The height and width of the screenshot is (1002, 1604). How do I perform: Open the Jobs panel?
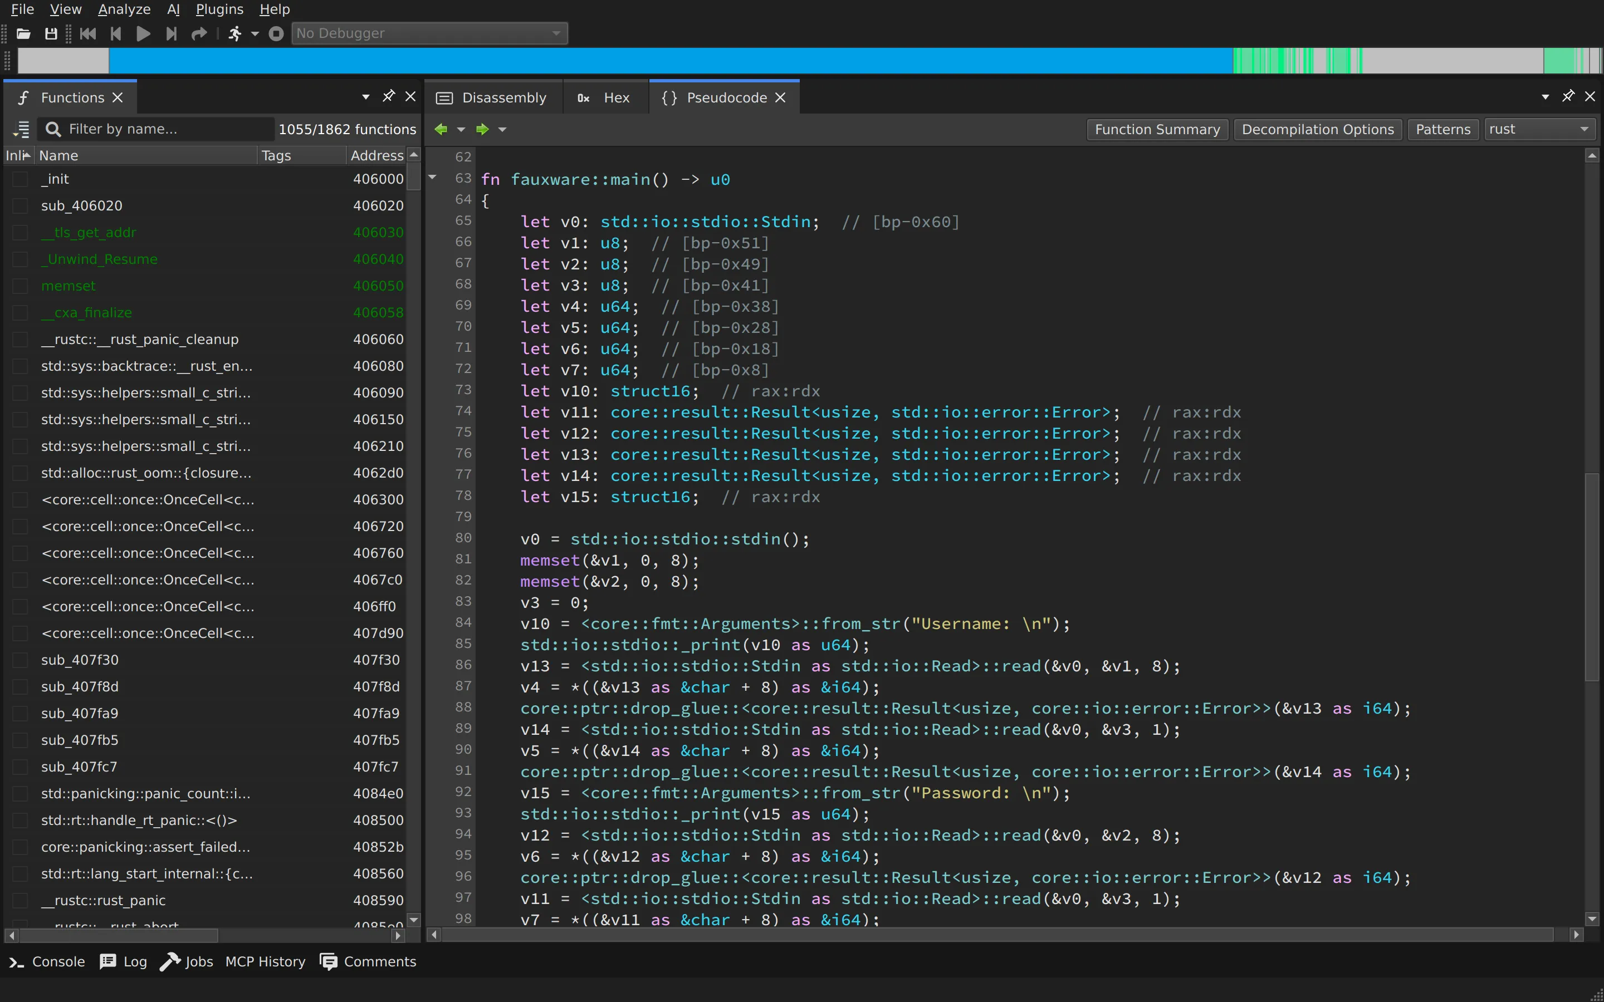point(186,961)
